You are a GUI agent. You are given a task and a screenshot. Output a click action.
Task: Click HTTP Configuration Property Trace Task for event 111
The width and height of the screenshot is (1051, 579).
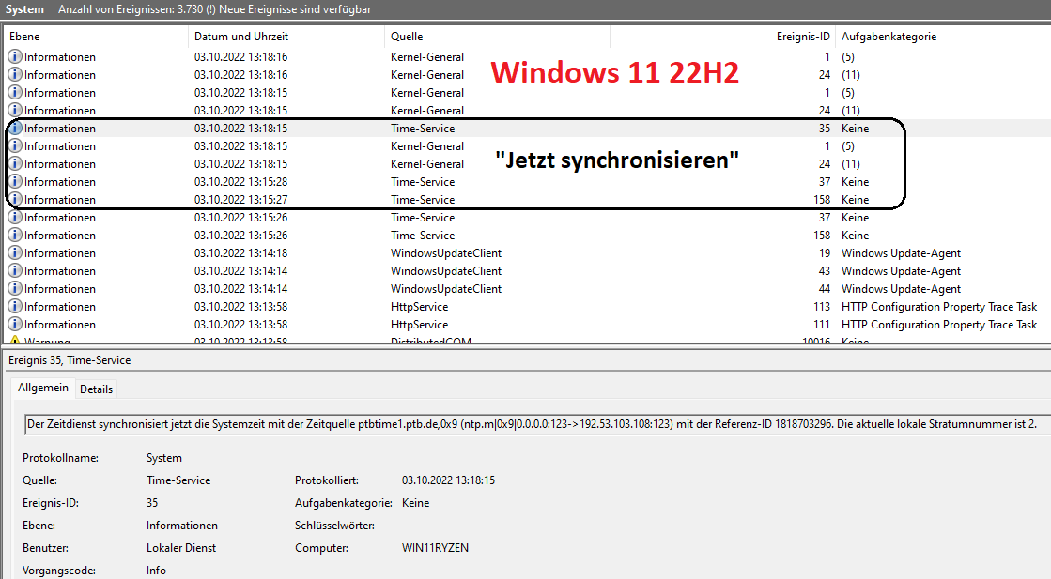(939, 325)
